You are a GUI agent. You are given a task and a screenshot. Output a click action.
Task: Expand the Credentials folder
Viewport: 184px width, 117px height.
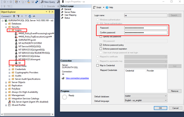(x=10, y=69)
